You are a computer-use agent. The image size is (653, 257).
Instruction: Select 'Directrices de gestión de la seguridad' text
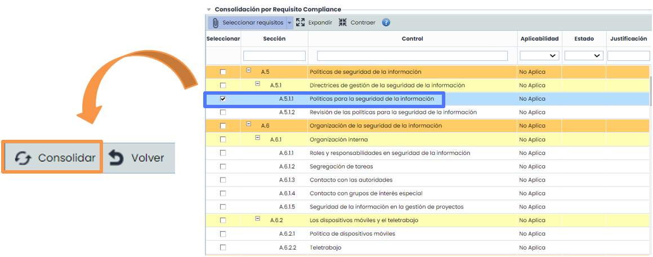coord(387,85)
